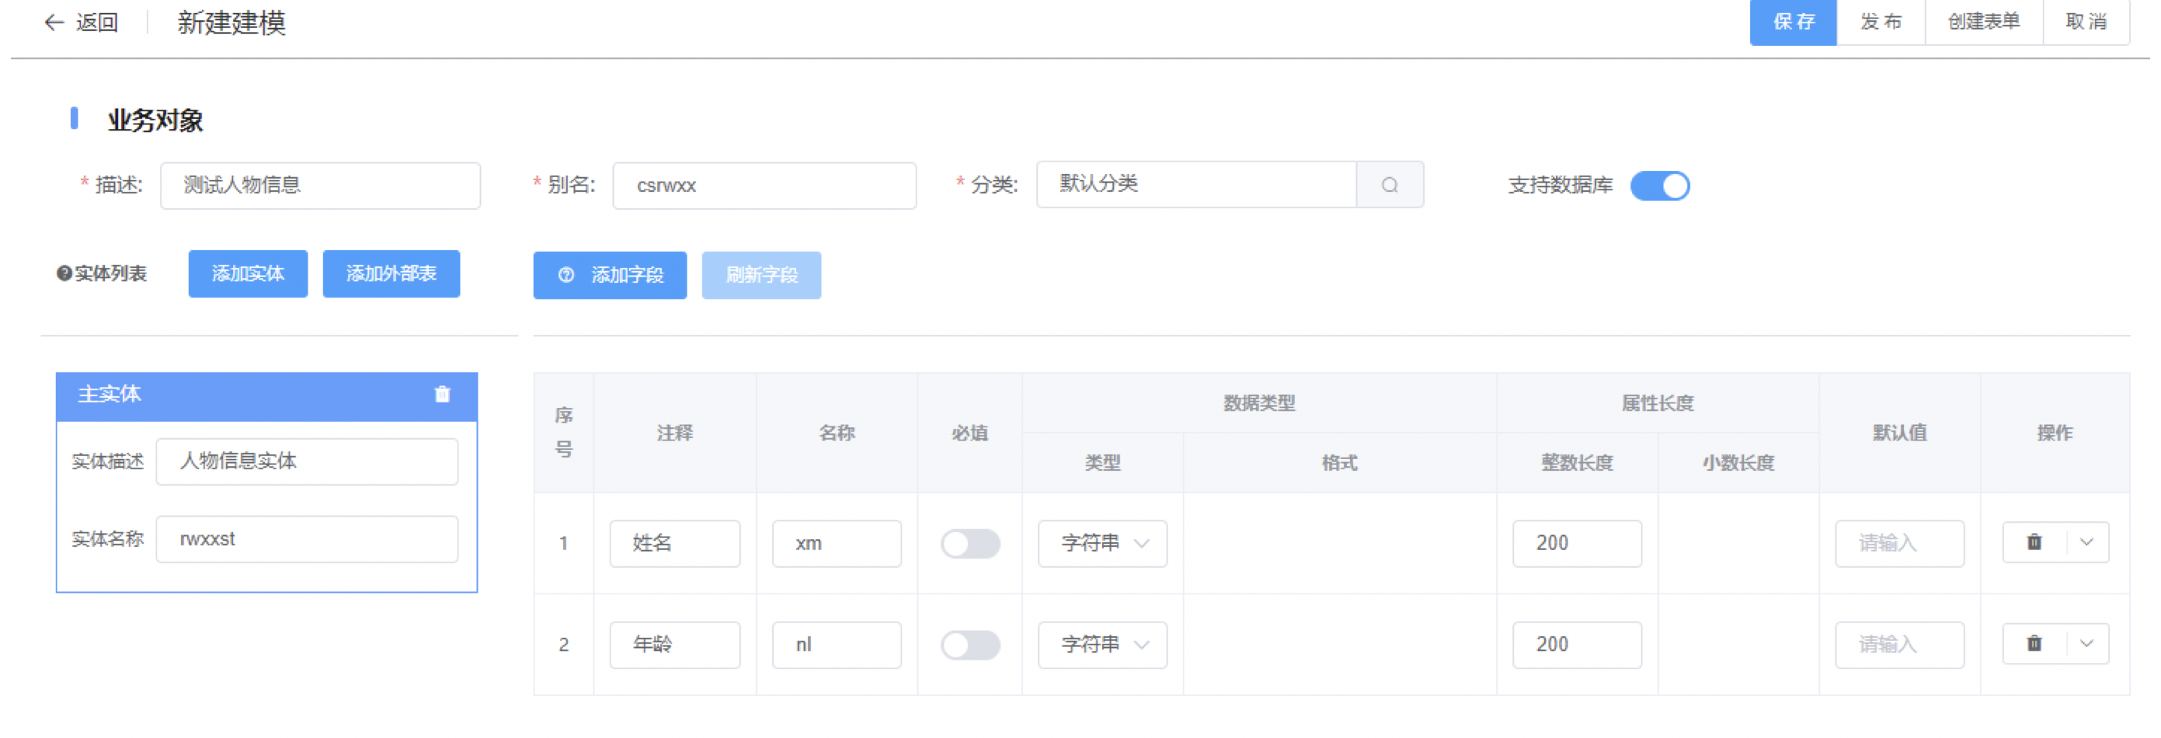This screenshot has height=738, width=2161.
Task: Click the 发布 button
Action: click(x=1880, y=22)
